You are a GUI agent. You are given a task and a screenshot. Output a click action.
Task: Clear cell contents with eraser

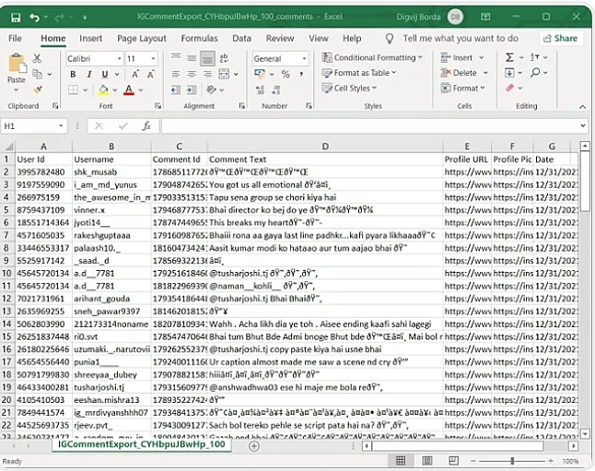(509, 88)
